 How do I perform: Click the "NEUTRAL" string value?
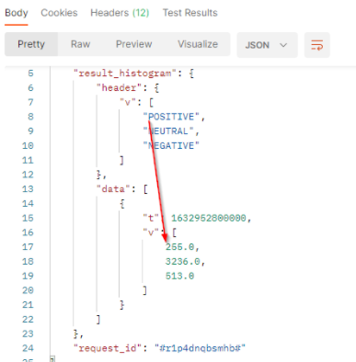pyautogui.click(x=168, y=131)
